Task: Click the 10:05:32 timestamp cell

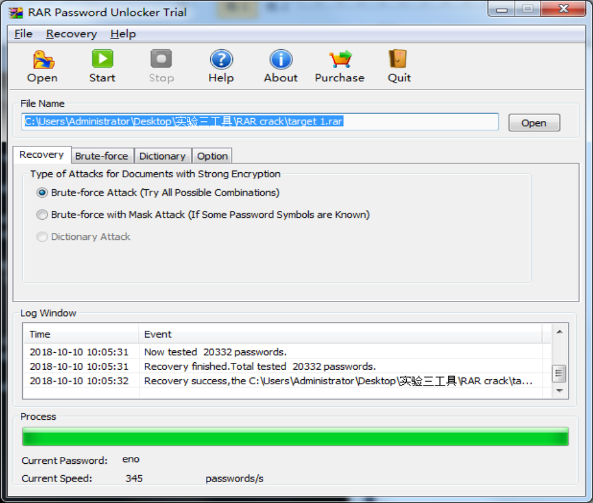Action: tap(79, 381)
